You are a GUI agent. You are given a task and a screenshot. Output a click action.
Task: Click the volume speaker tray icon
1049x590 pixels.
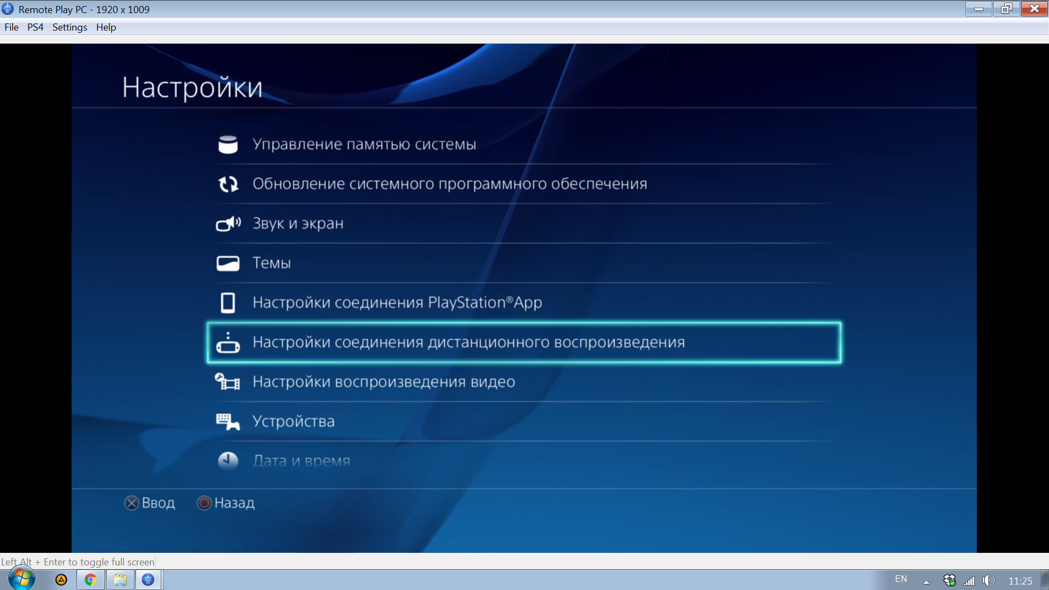[x=988, y=580]
